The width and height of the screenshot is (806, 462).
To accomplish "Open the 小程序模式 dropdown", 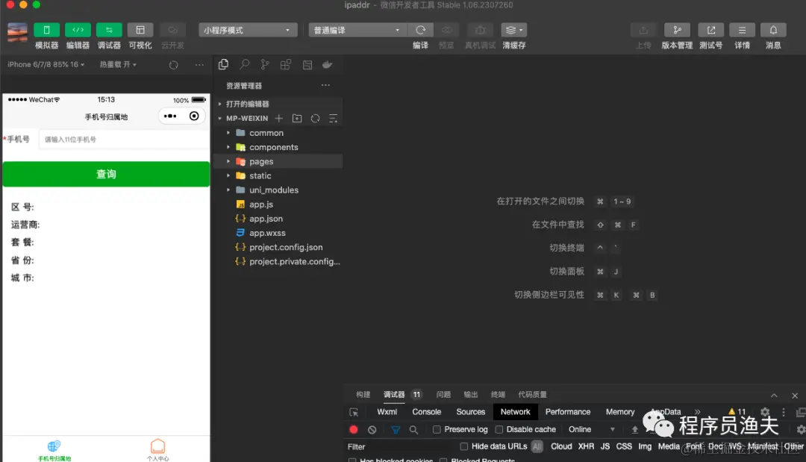I will click(247, 29).
